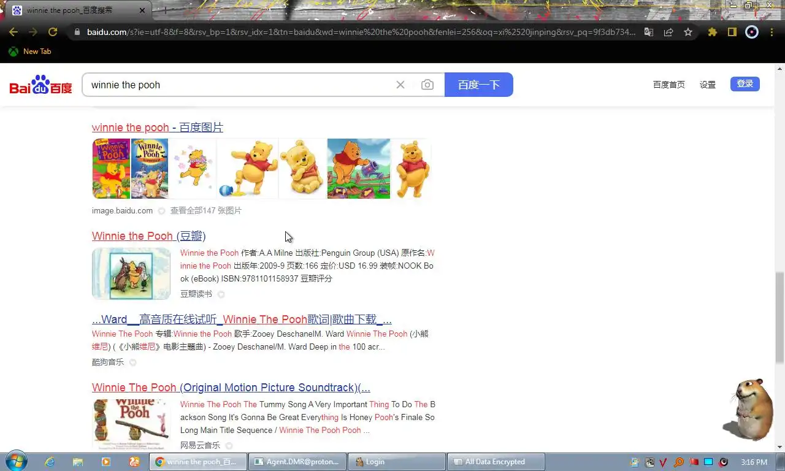Image resolution: width=785 pixels, height=471 pixels.
Task: Click 查看全部147 张图片 link
Action: (206, 210)
